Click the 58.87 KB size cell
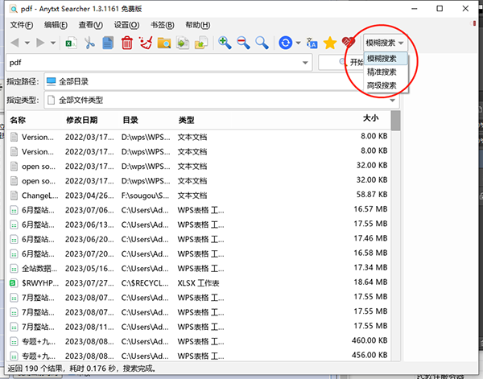This screenshot has width=483, height=379. click(x=371, y=195)
